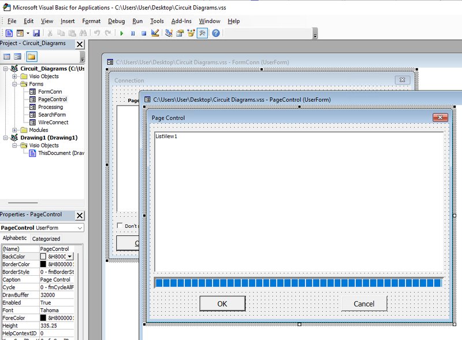
Task: Switch to the Alphabetic tab
Action: pyautogui.click(x=14, y=238)
